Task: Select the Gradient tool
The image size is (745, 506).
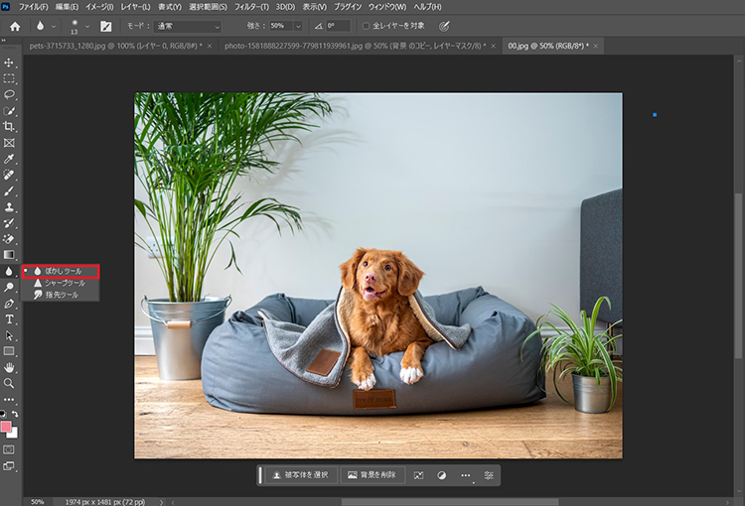Action: [x=9, y=255]
